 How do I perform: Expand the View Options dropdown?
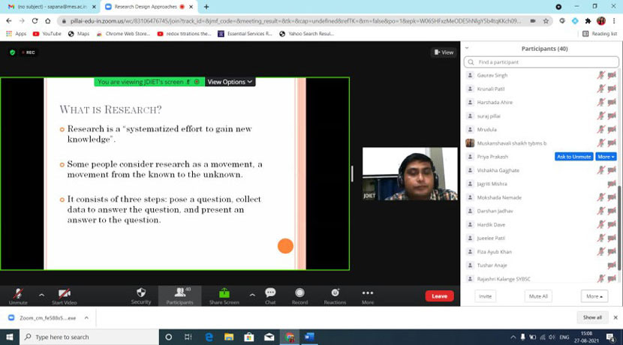click(230, 82)
